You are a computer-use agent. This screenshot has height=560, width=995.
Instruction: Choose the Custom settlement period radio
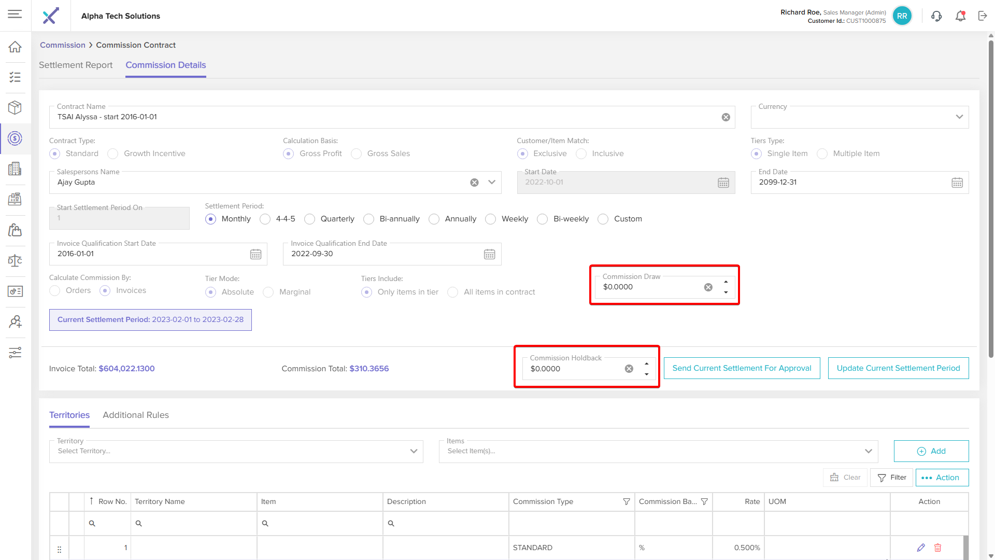point(603,219)
